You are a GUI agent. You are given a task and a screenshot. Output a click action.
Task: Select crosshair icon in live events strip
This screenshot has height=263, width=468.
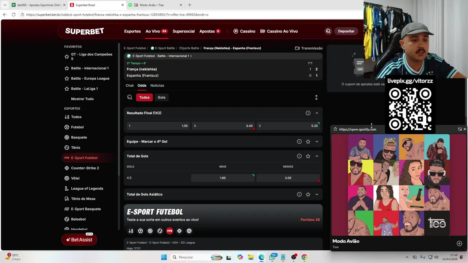[179, 231]
